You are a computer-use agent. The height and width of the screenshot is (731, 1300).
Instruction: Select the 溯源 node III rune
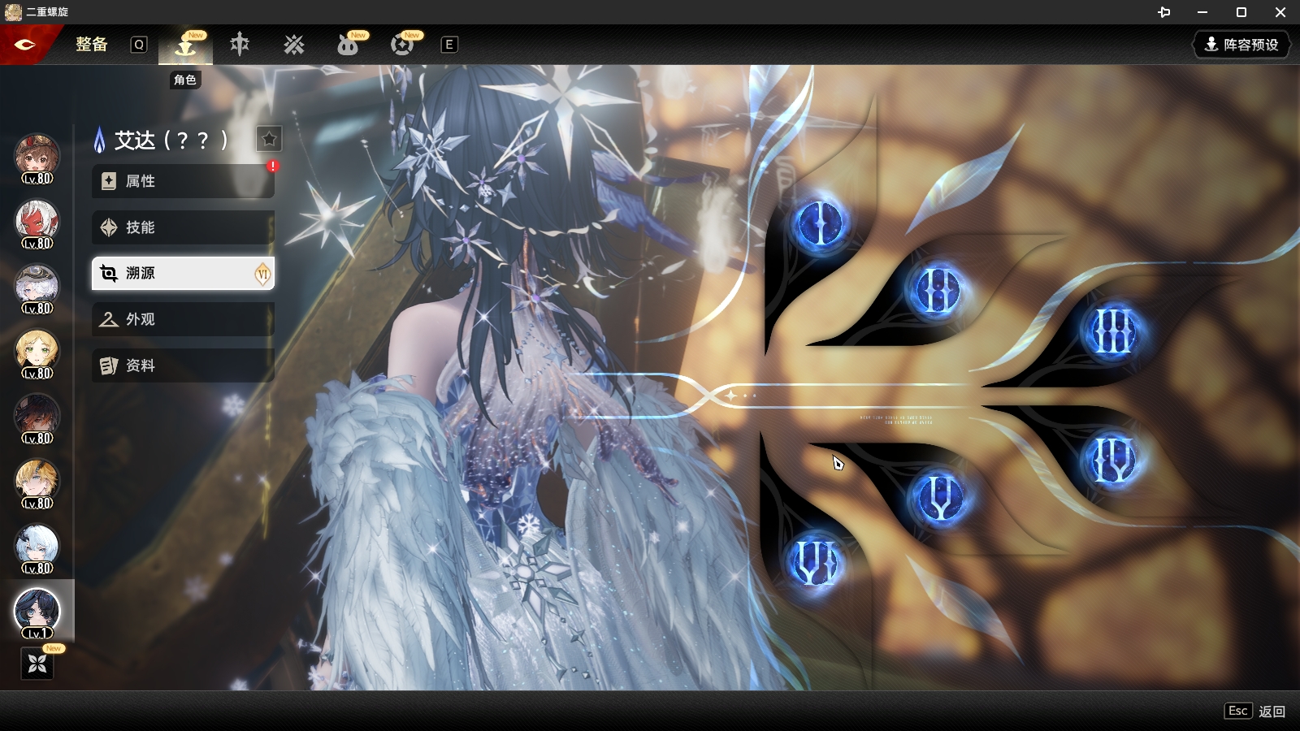tap(1112, 331)
